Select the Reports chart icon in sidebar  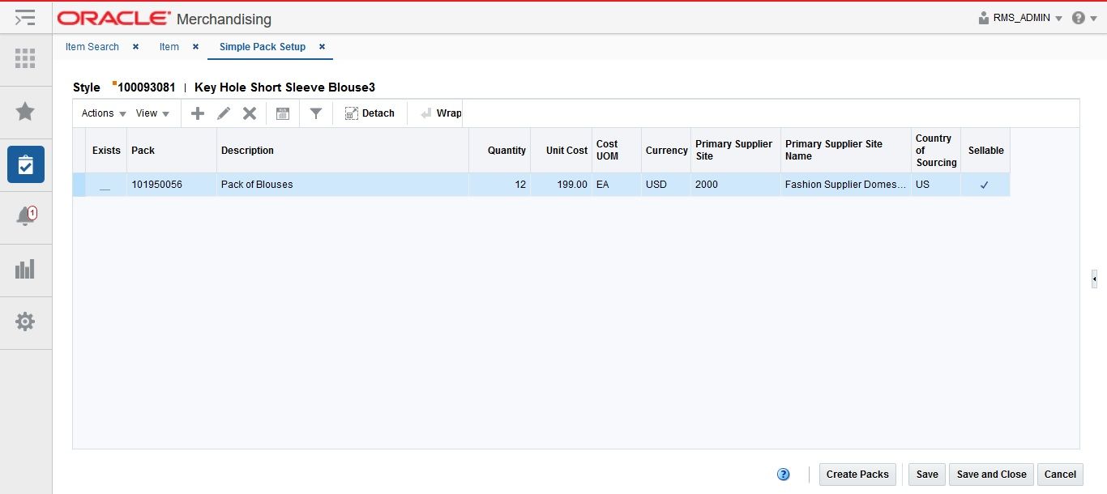25,270
